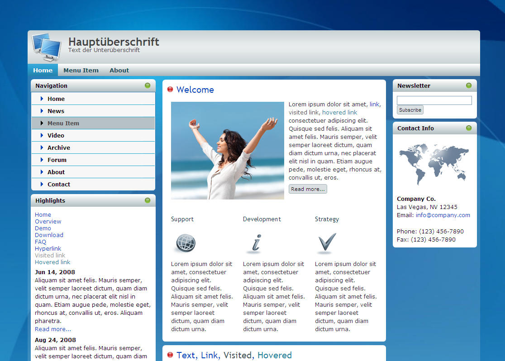This screenshot has height=361, width=505.
Task: Open Download link in Highlights
Action: point(49,235)
